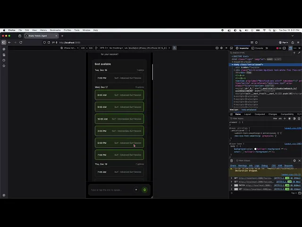The image size is (302, 227).
Task: Open the Firefox application hamburger menu
Action: tap(298, 43)
